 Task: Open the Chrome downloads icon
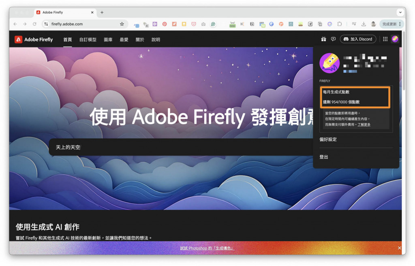point(364,24)
